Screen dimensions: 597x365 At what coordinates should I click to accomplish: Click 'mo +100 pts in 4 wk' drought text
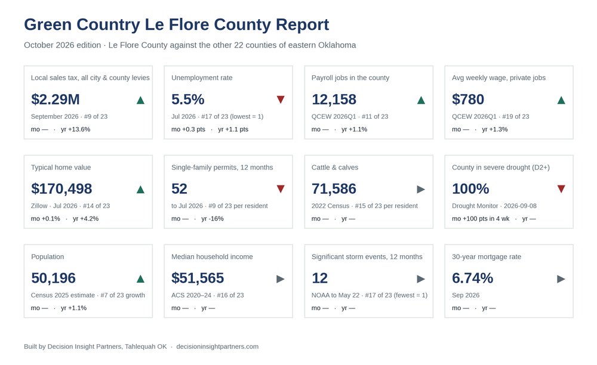[x=481, y=219]
